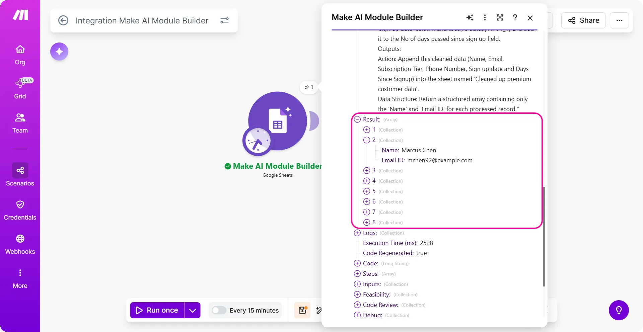The height and width of the screenshot is (332, 643).
Task: Click the Execution Time value 2528
Action: [426, 243]
